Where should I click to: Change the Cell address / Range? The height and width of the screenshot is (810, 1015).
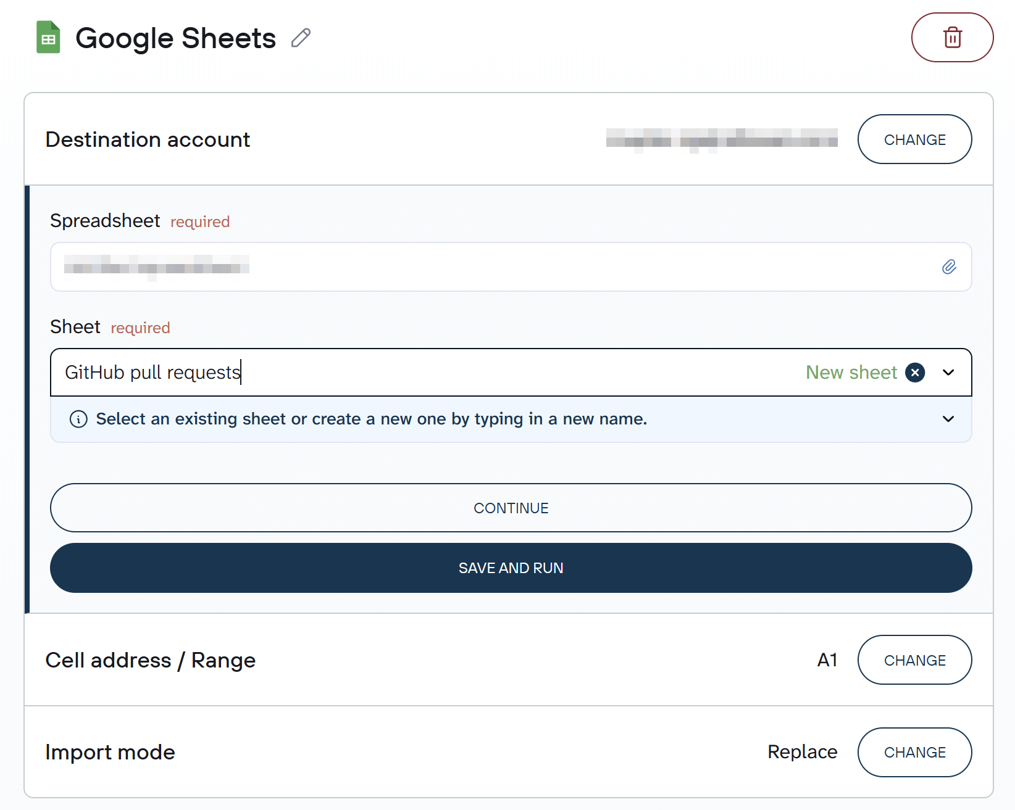[x=914, y=660]
